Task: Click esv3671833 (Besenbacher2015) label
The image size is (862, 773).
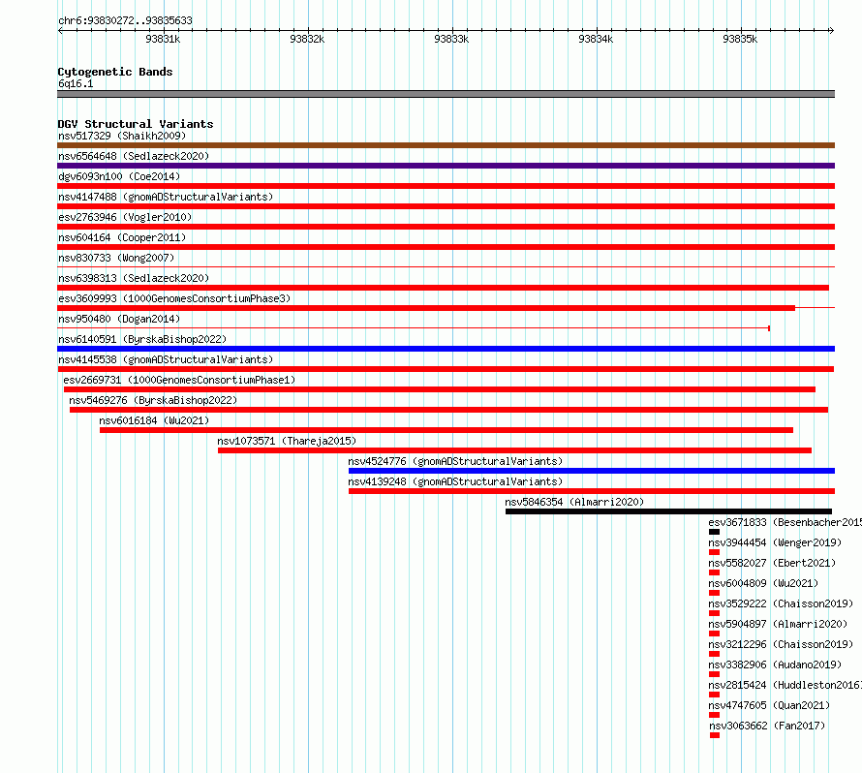Action: (x=785, y=522)
